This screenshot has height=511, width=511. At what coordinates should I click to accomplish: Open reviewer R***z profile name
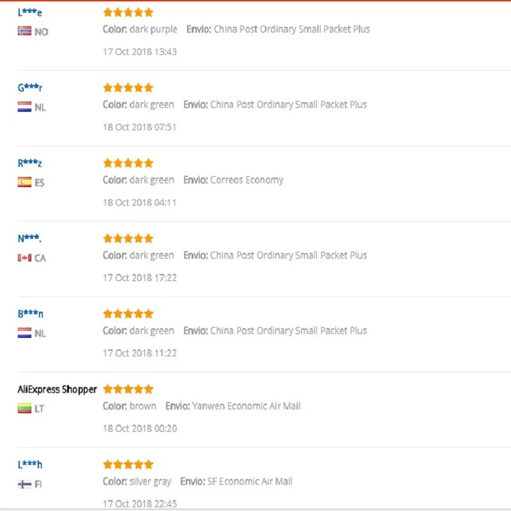30,163
